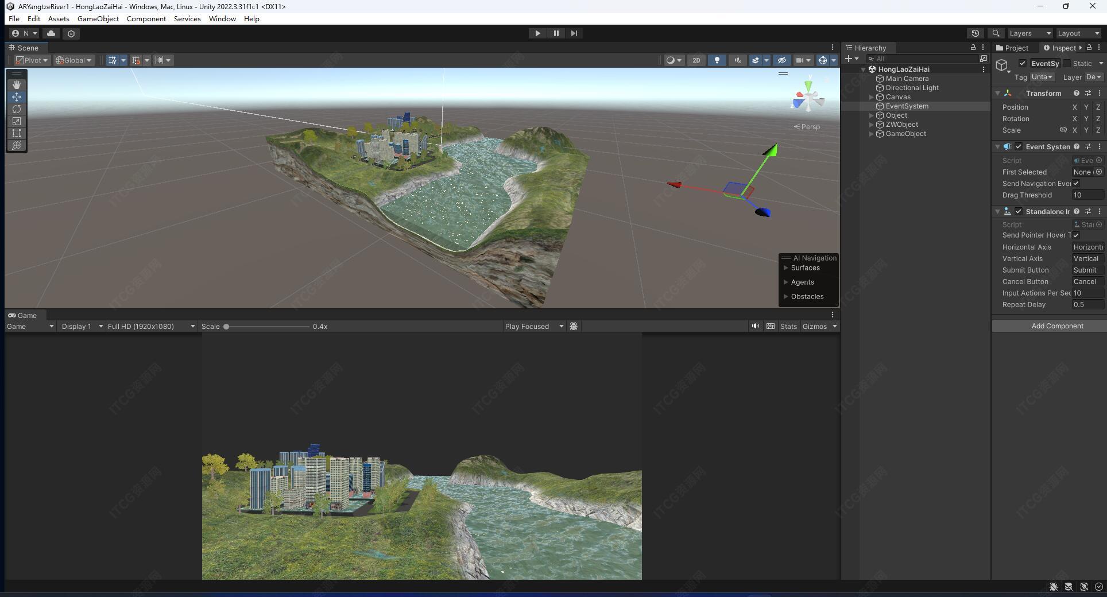The width and height of the screenshot is (1107, 597).
Task: Select the Rect transform tool
Action: 17,133
